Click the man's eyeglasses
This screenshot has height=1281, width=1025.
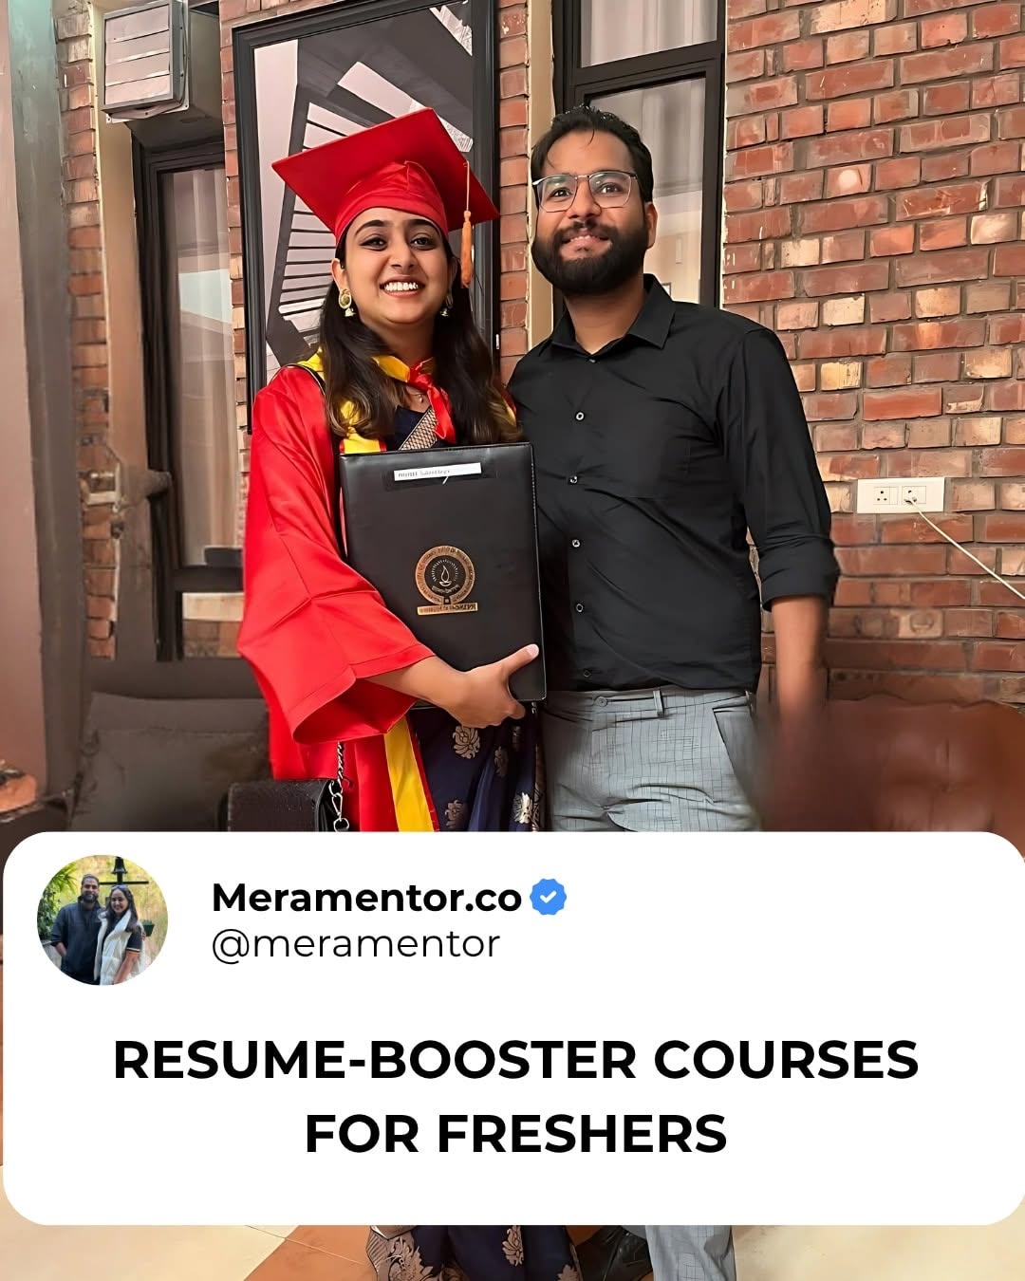click(x=586, y=190)
